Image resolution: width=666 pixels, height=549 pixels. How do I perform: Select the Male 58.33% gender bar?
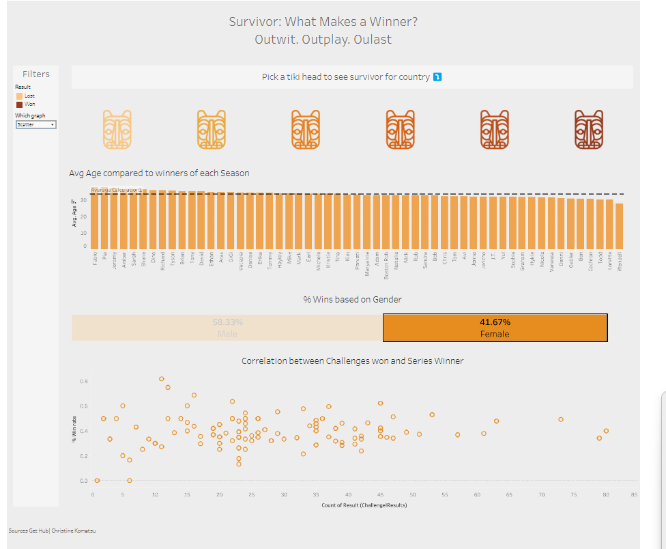point(227,328)
